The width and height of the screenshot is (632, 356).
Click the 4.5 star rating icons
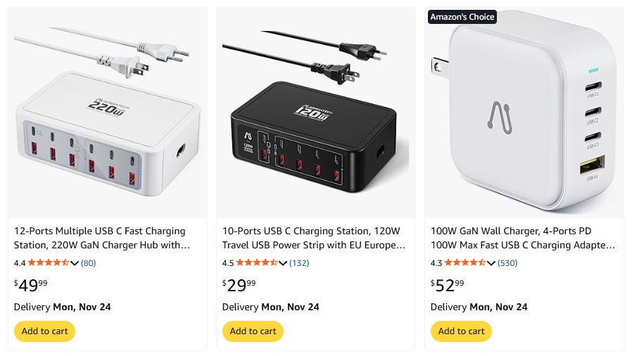(x=256, y=263)
